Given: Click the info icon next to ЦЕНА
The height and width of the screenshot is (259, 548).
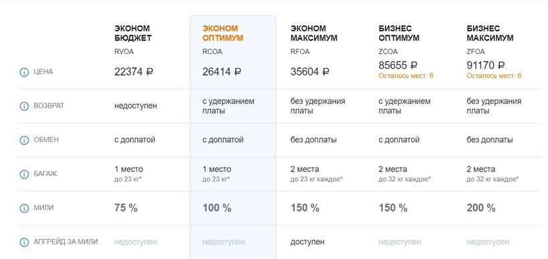Looking at the screenshot, I should [24, 72].
